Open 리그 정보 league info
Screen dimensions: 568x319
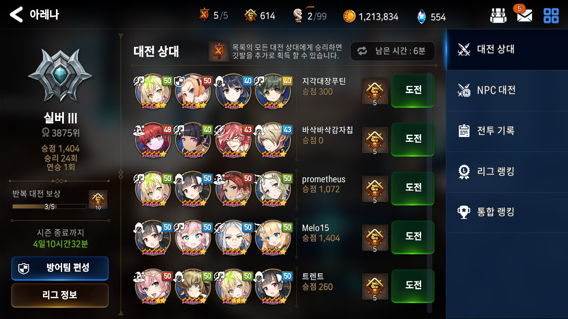[60, 295]
